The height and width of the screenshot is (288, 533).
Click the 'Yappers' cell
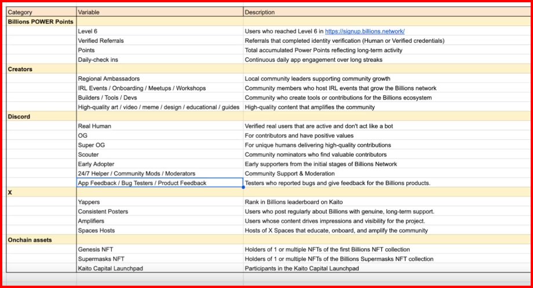click(x=160, y=202)
